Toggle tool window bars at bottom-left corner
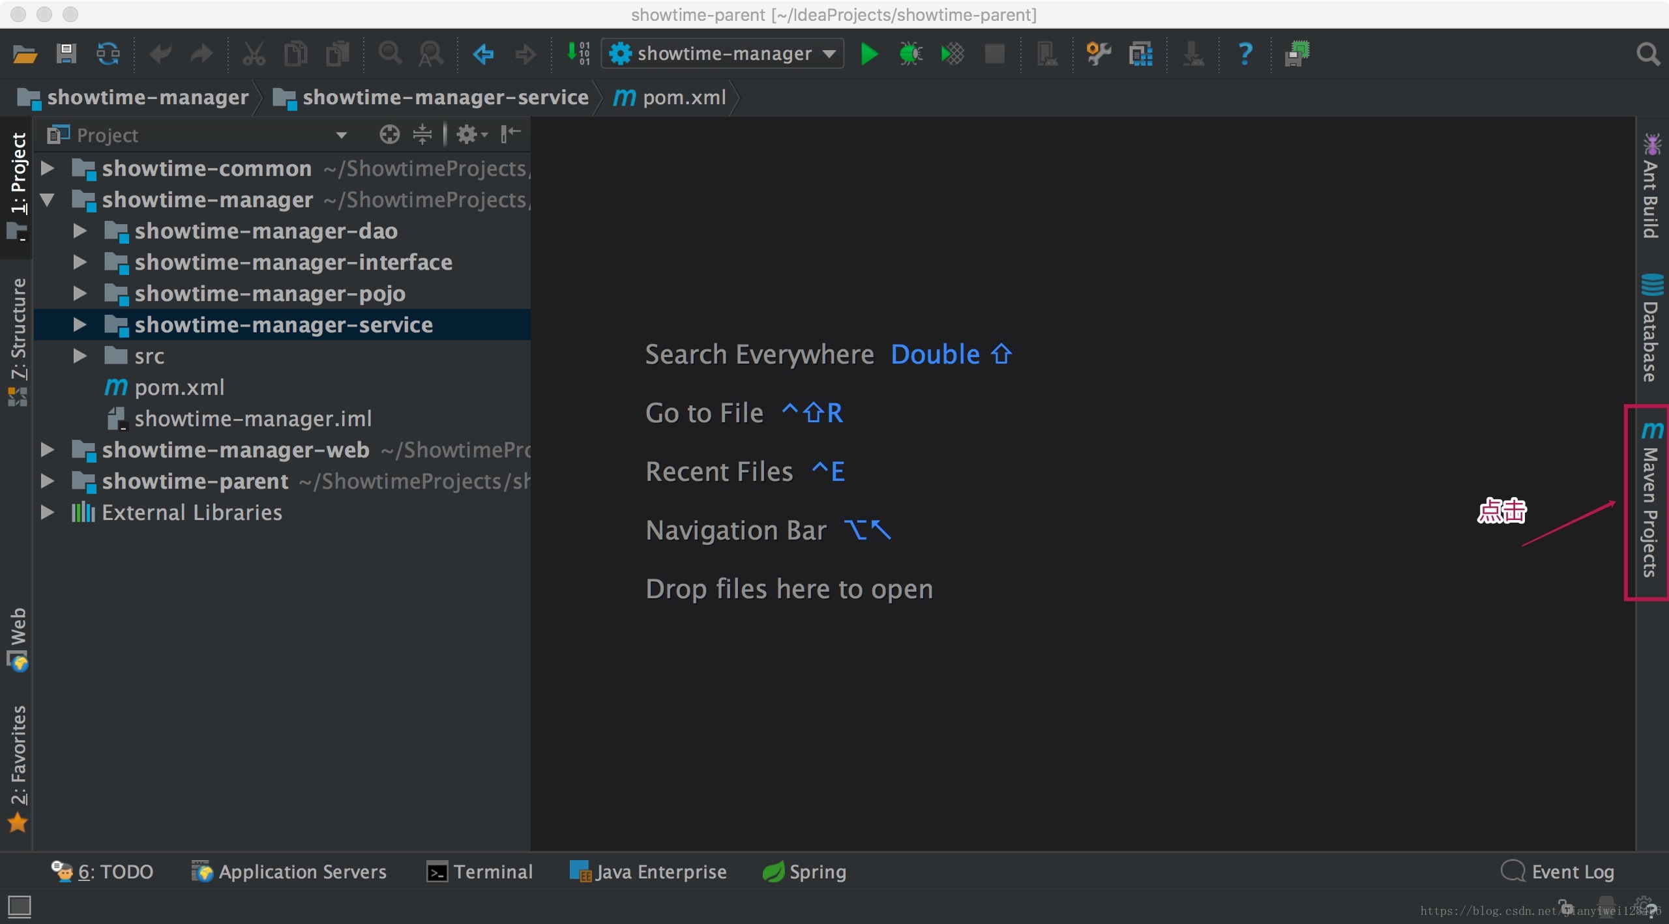This screenshot has height=924, width=1669. pos(19,906)
